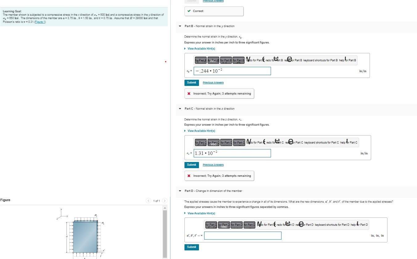The image size is (417, 259).
Task: Open help for Part C
Action: (x=349, y=143)
